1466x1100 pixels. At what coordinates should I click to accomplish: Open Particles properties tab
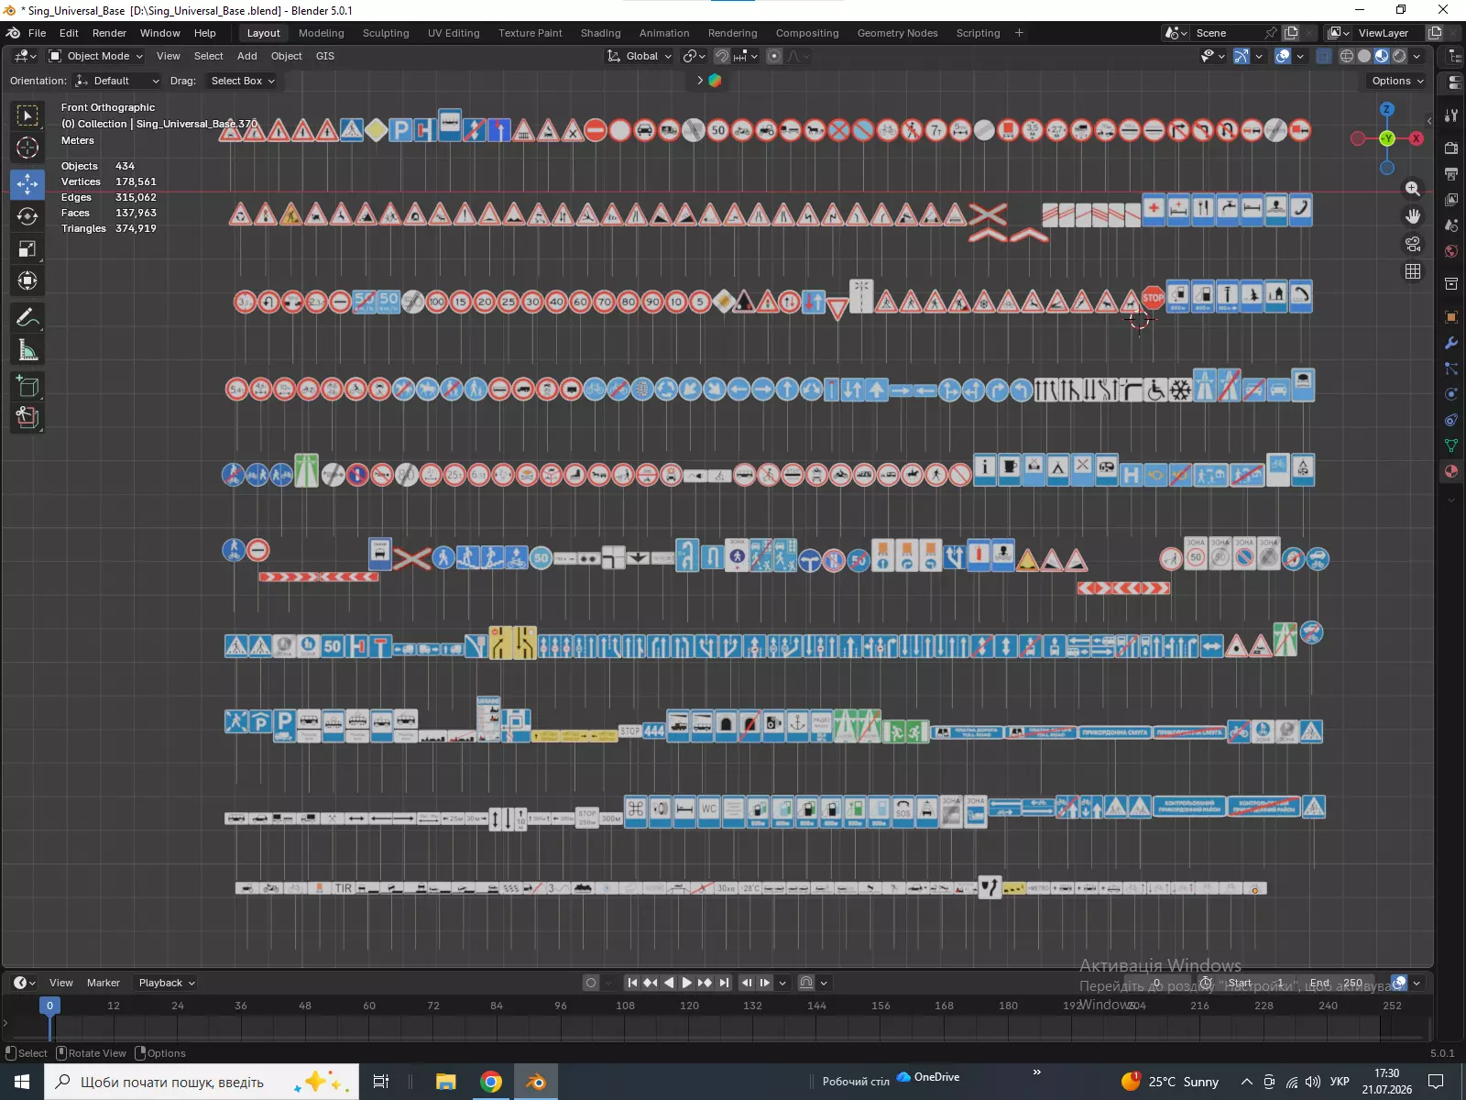pyautogui.click(x=1451, y=368)
